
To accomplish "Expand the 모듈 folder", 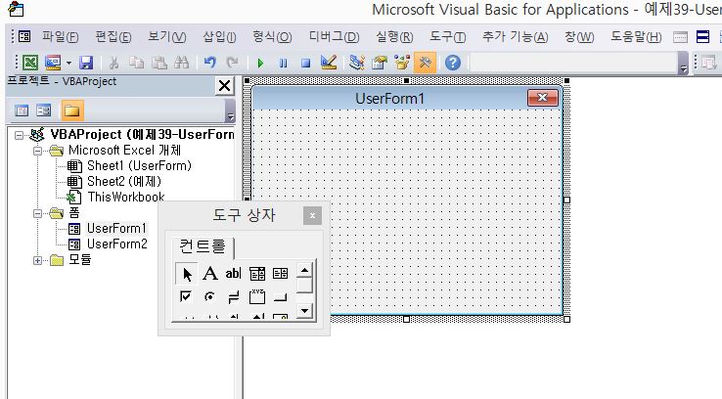I will coord(38,260).
